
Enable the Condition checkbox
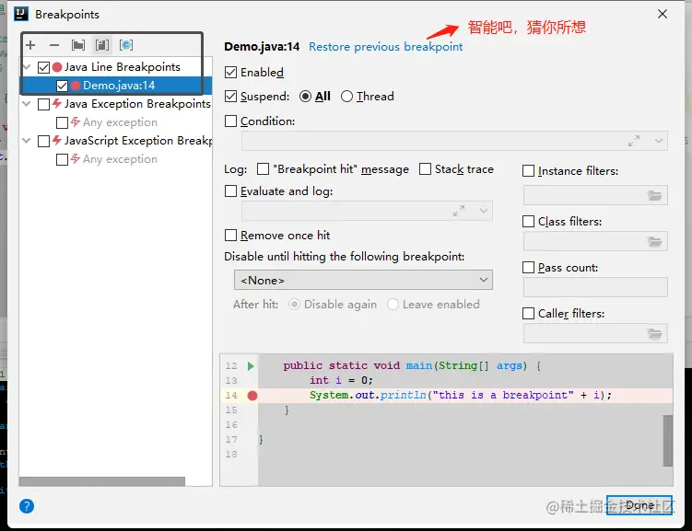230,121
